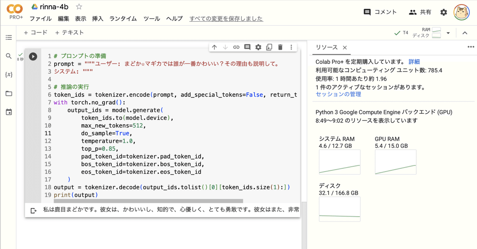Star the rinna-4b notebook
Viewport: 477px width, 249px height.
point(79,6)
